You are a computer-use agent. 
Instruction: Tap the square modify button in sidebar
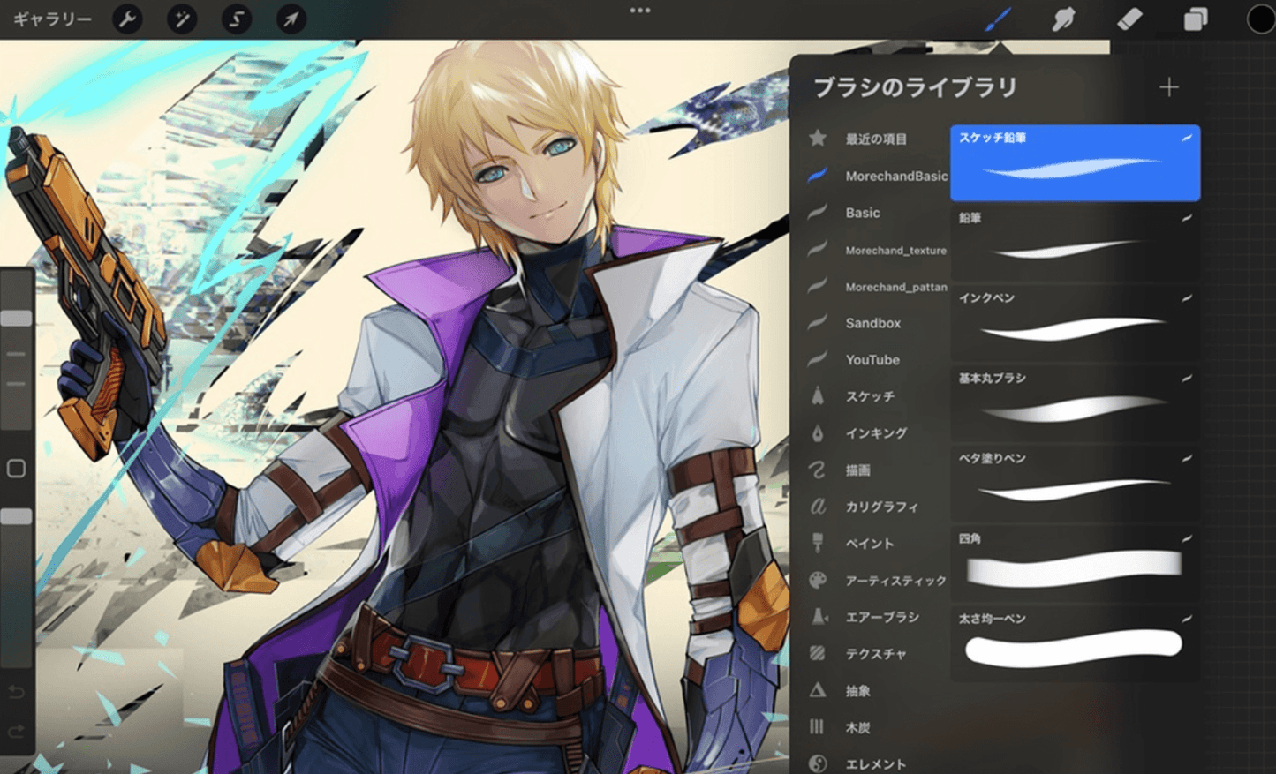[x=16, y=469]
